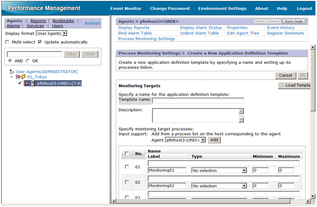Click the checkmark beside pfmhost3 agent

(19, 84)
